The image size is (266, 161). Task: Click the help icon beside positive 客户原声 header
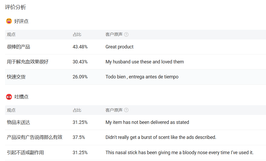[x=126, y=34]
